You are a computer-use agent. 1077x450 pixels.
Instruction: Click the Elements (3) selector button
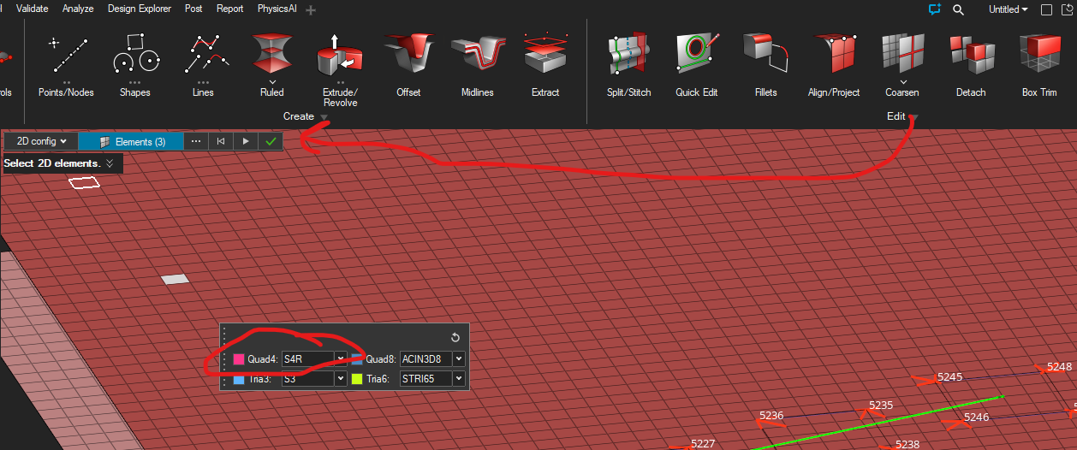131,142
